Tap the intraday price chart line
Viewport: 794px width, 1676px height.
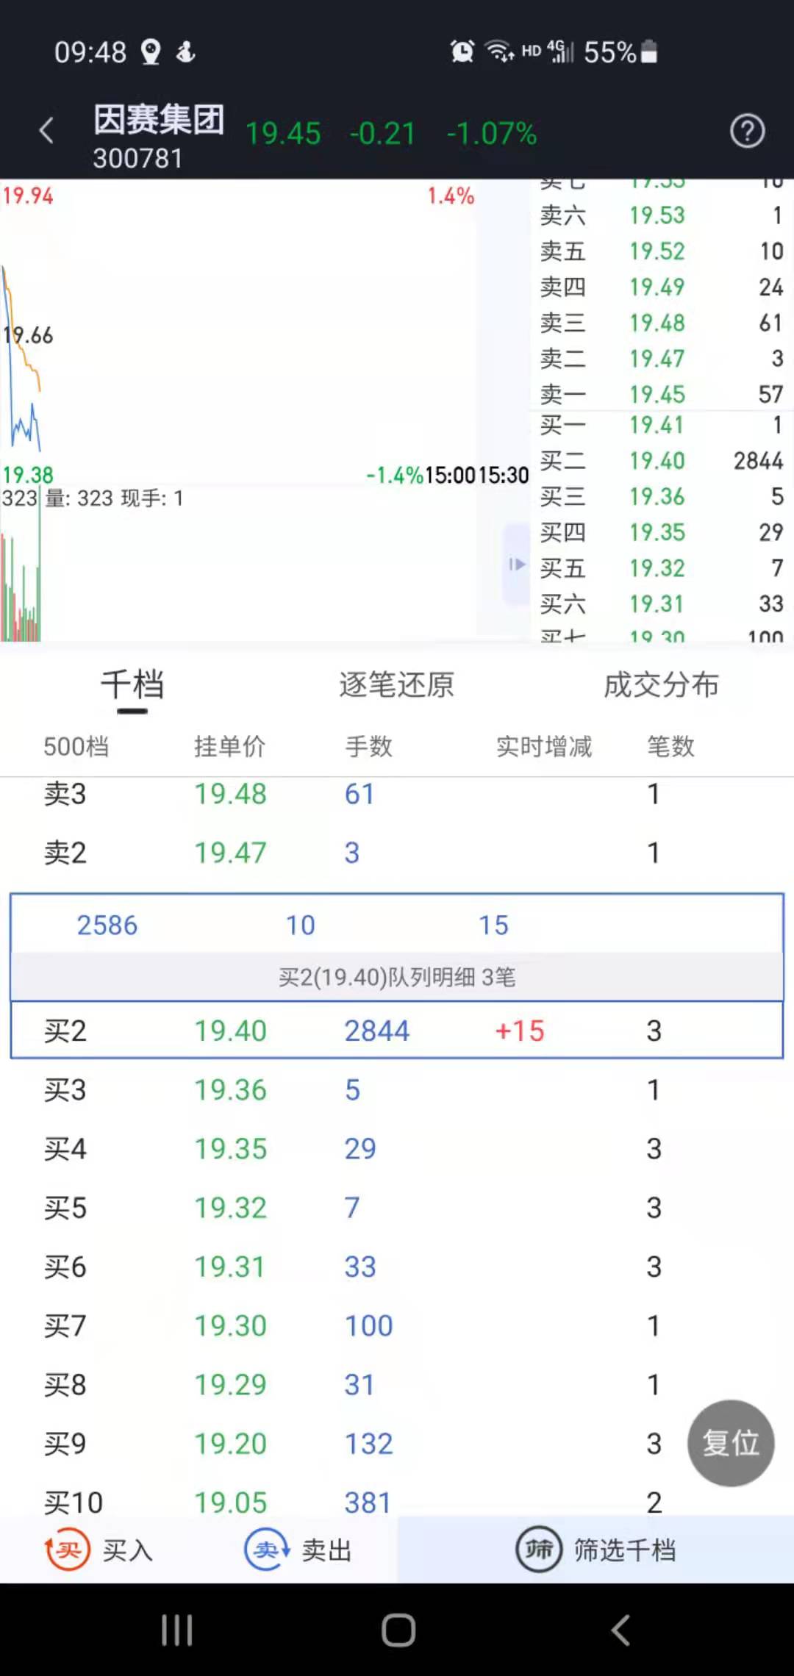click(21, 360)
